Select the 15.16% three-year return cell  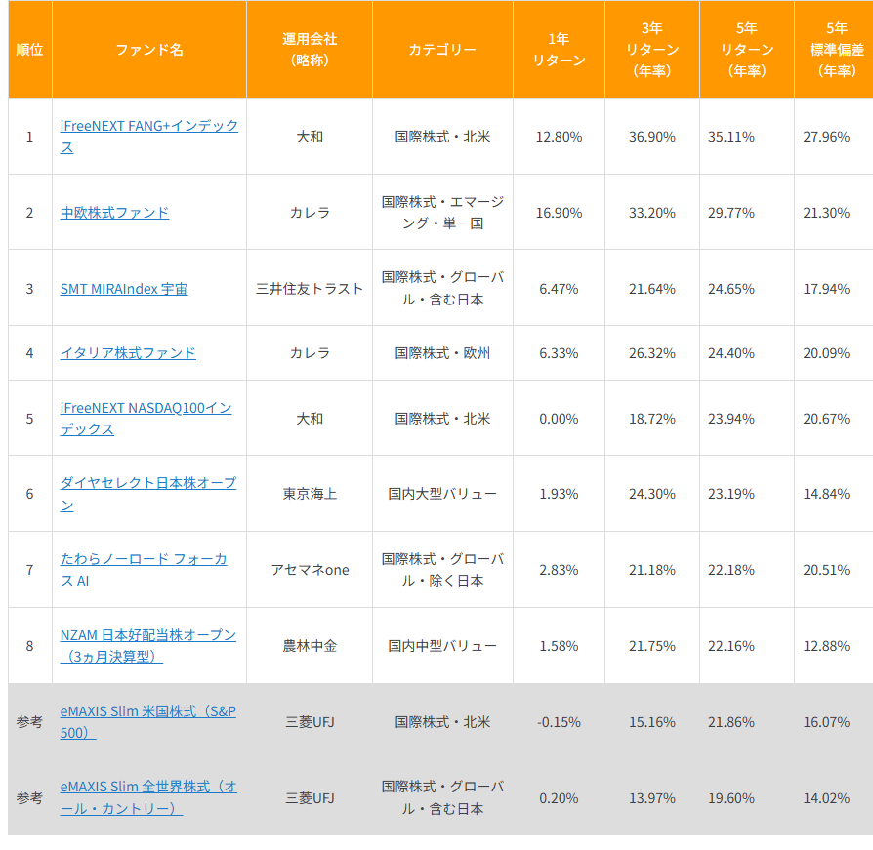pyautogui.click(x=652, y=722)
